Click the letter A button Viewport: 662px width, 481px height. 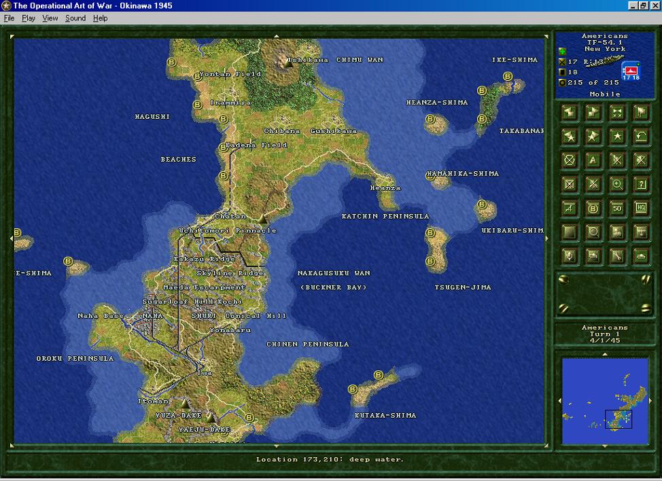point(593,160)
